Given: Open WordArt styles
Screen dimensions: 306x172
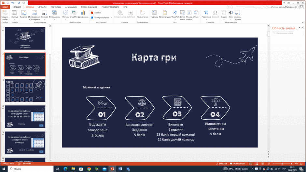Looking at the screenshot, I should click(x=175, y=15).
